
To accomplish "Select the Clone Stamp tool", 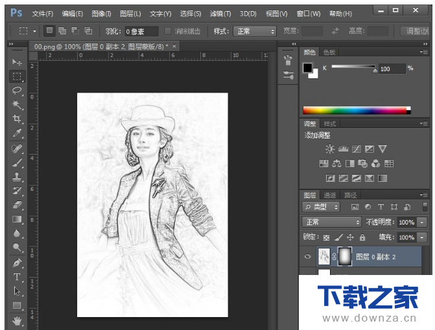I will (17, 177).
